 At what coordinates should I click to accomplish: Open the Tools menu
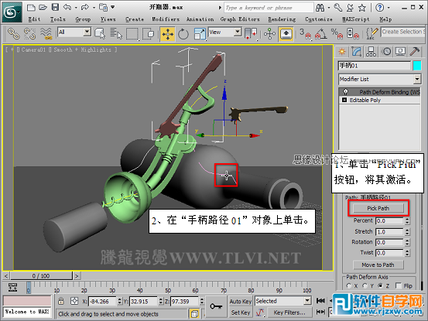(x=57, y=19)
